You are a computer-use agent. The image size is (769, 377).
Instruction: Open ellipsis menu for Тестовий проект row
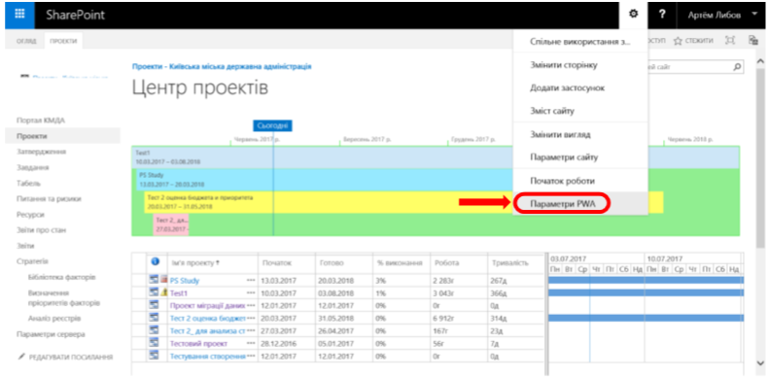251,343
